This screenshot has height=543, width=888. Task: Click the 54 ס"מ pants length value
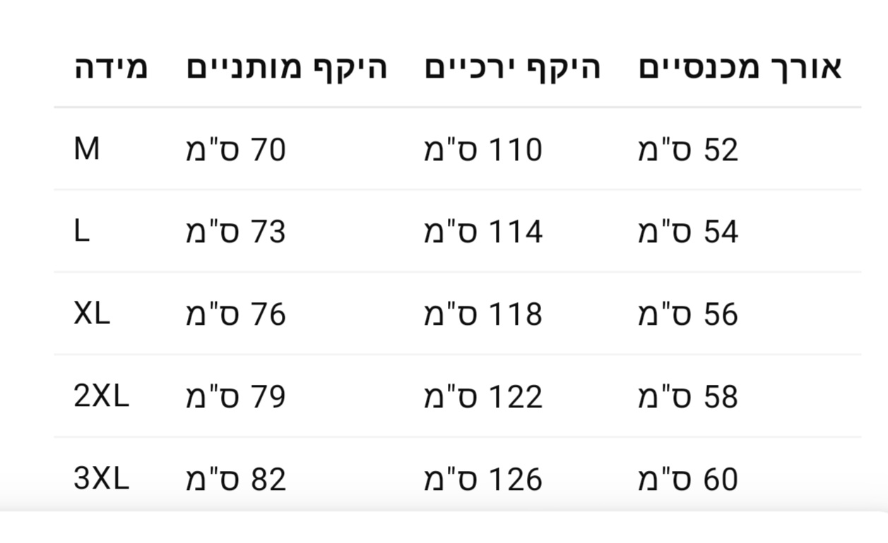tap(688, 232)
